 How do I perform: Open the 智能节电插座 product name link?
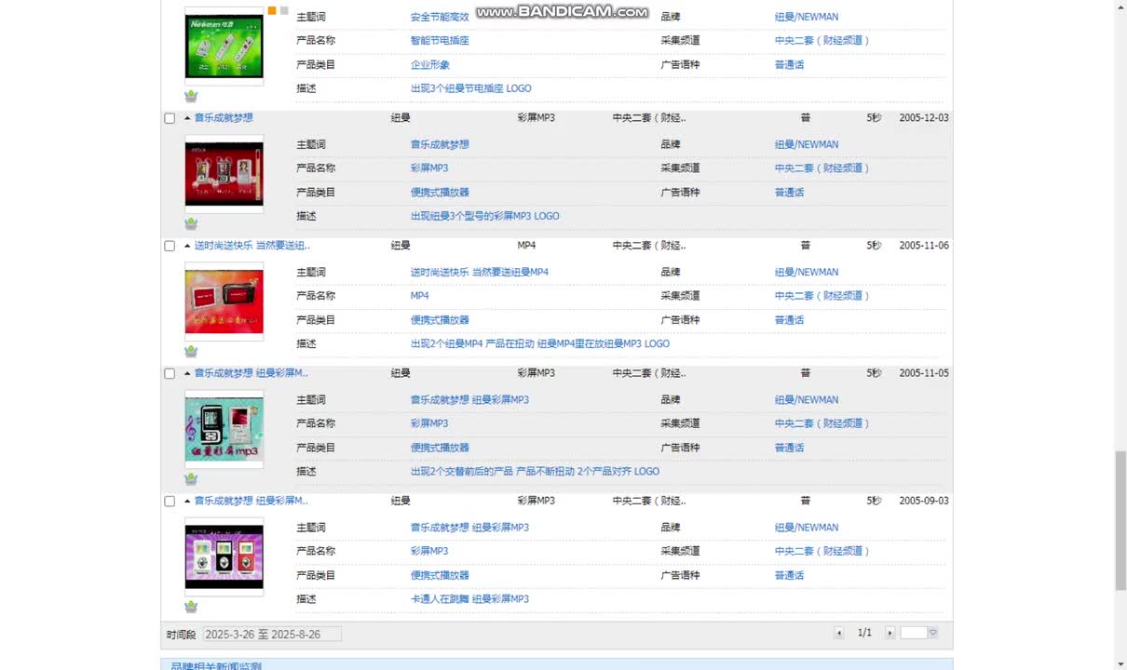coord(440,41)
